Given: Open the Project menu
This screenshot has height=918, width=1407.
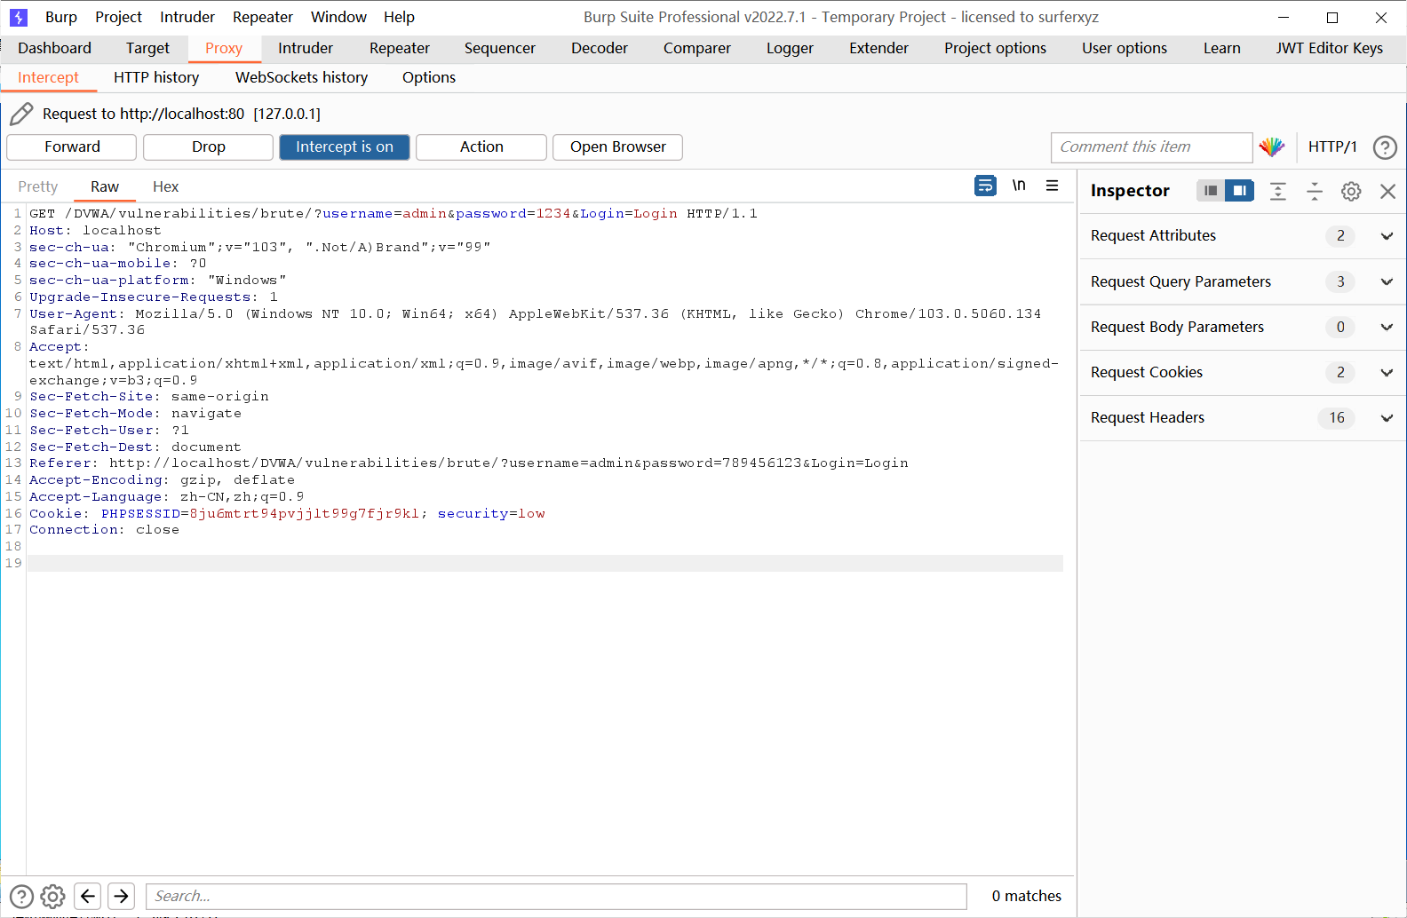Looking at the screenshot, I should 119,17.
